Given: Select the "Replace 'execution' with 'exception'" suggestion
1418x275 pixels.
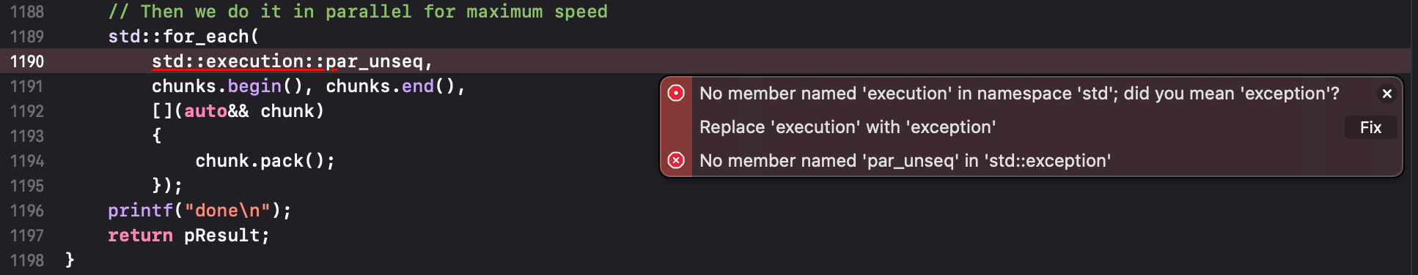Looking at the screenshot, I should pos(848,127).
